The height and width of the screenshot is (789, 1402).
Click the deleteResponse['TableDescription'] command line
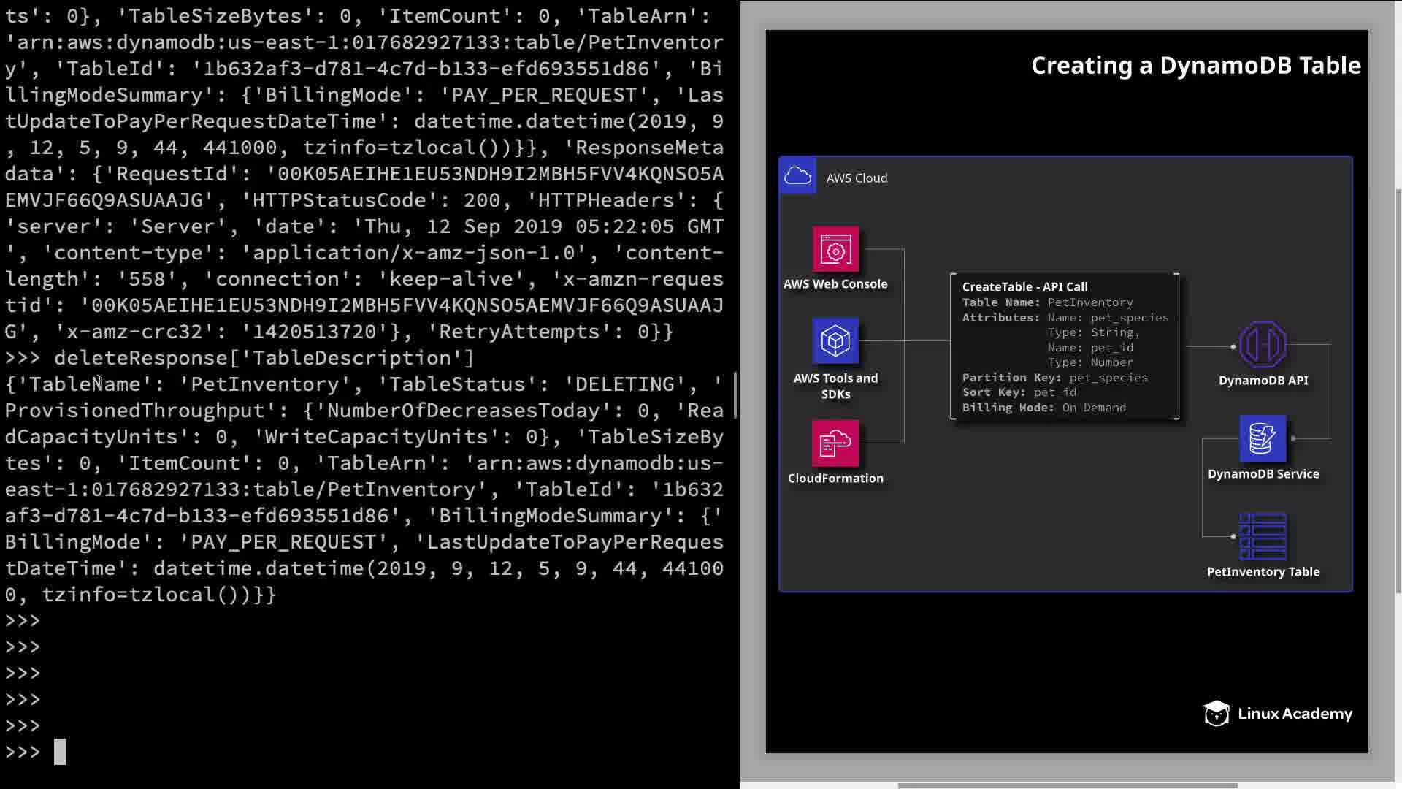(x=264, y=358)
